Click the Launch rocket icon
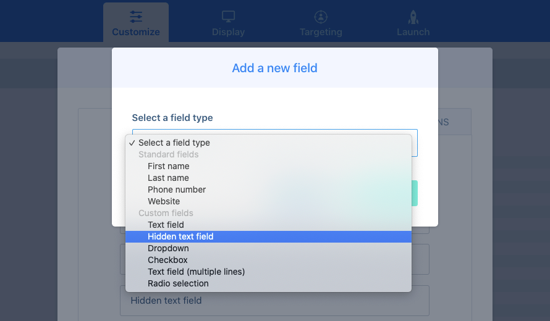The image size is (550, 321). [x=413, y=17]
